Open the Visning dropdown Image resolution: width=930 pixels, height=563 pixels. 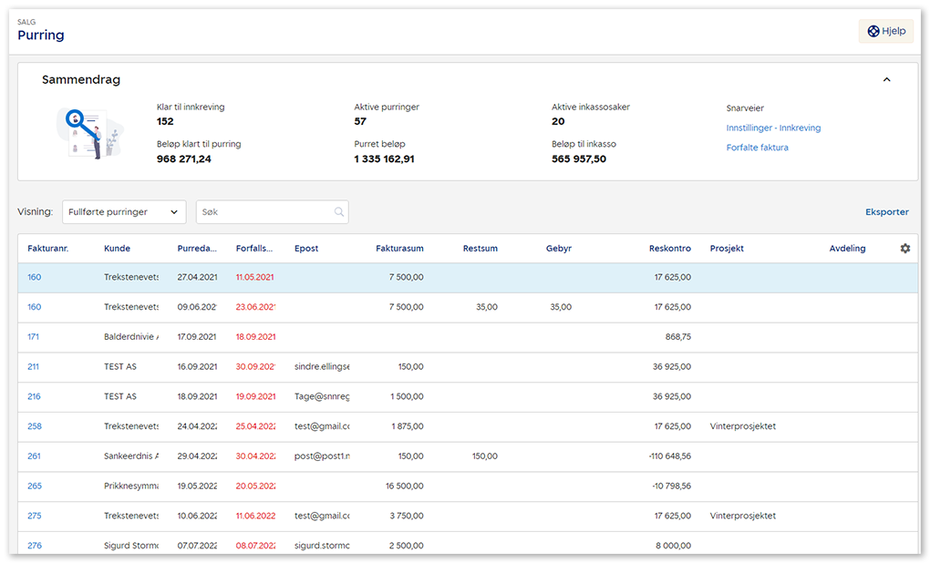click(124, 212)
